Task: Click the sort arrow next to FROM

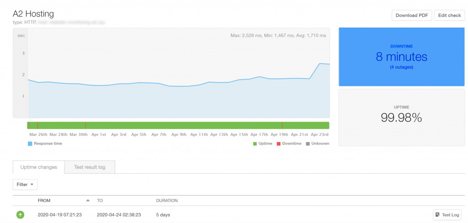Action: [88, 200]
